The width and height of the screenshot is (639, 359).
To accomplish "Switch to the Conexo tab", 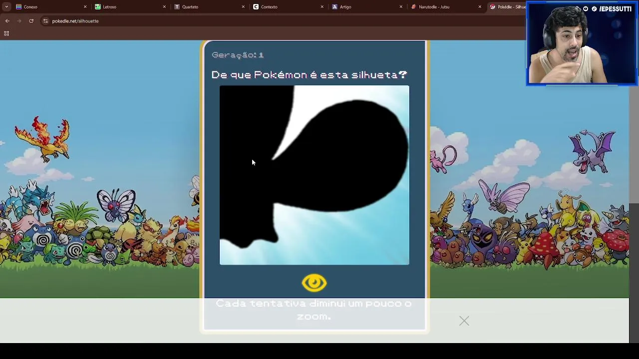I will [x=50, y=6].
